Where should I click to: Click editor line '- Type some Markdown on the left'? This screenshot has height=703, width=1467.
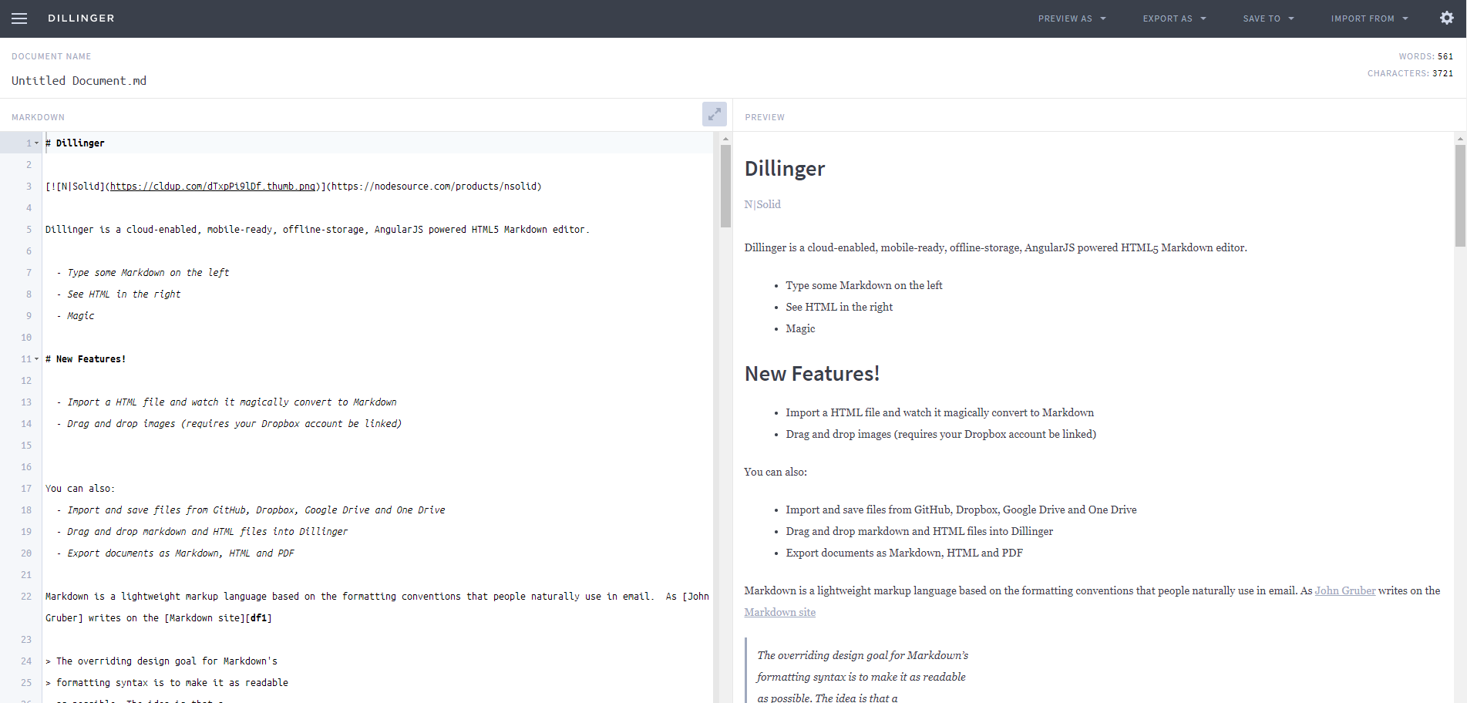click(143, 273)
